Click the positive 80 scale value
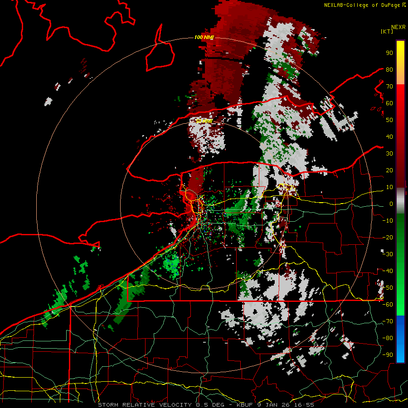The width and height of the screenshot is (408, 408). [x=389, y=69]
